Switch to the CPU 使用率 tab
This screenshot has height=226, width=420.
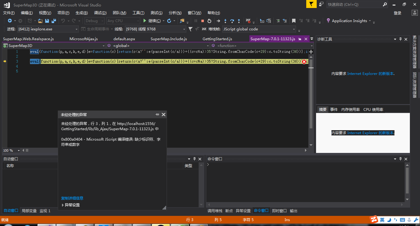coord(373,110)
